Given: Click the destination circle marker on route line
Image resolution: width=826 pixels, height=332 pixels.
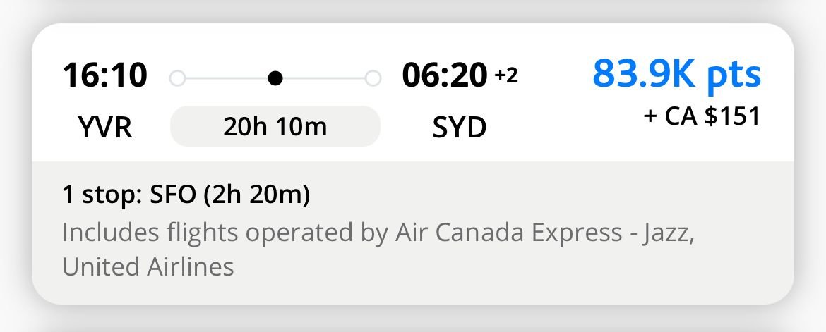Looking at the screenshot, I should tap(373, 78).
